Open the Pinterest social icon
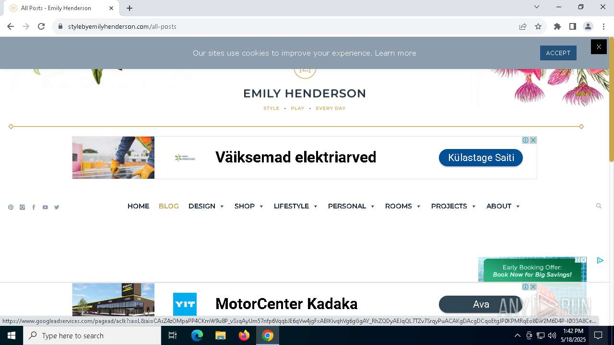Image resolution: width=614 pixels, height=345 pixels. [x=11, y=207]
